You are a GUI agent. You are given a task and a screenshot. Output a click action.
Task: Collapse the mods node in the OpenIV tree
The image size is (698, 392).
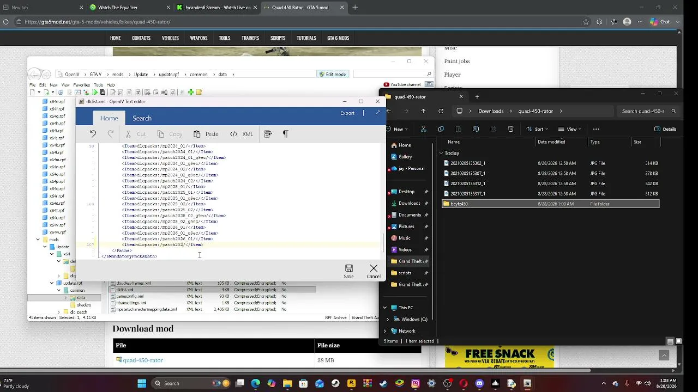38,240
